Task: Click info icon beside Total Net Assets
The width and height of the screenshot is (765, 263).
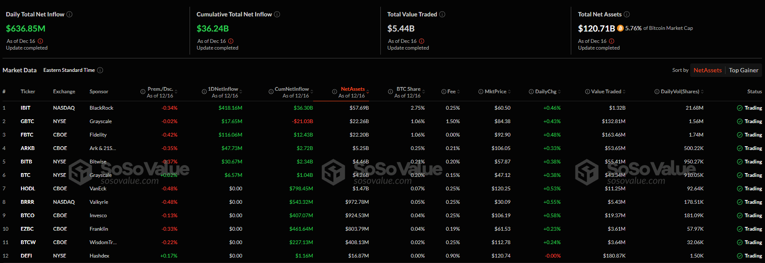Action: [627, 14]
